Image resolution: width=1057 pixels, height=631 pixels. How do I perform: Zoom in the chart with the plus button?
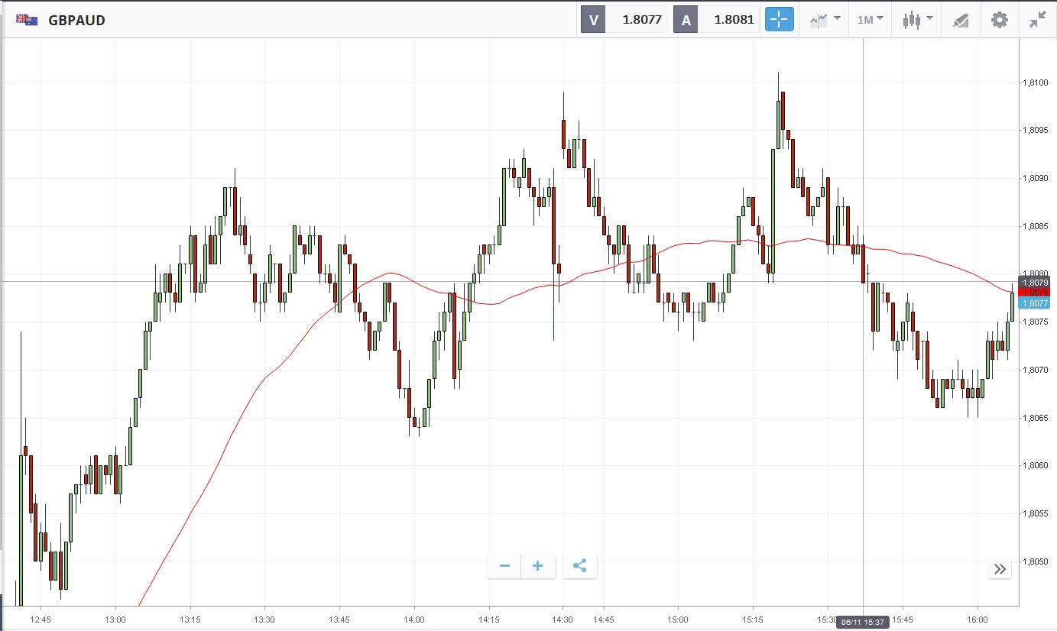coord(538,566)
